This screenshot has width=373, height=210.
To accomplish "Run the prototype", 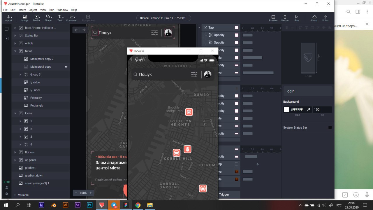I will pyautogui.click(x=297, y=18).
